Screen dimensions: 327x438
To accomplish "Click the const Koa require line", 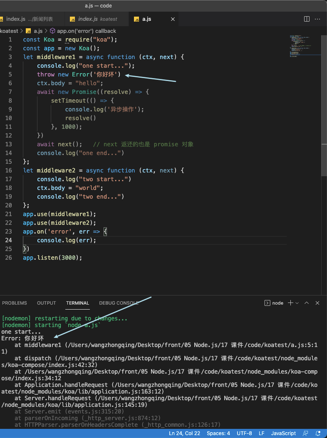I will pos(70,39).
